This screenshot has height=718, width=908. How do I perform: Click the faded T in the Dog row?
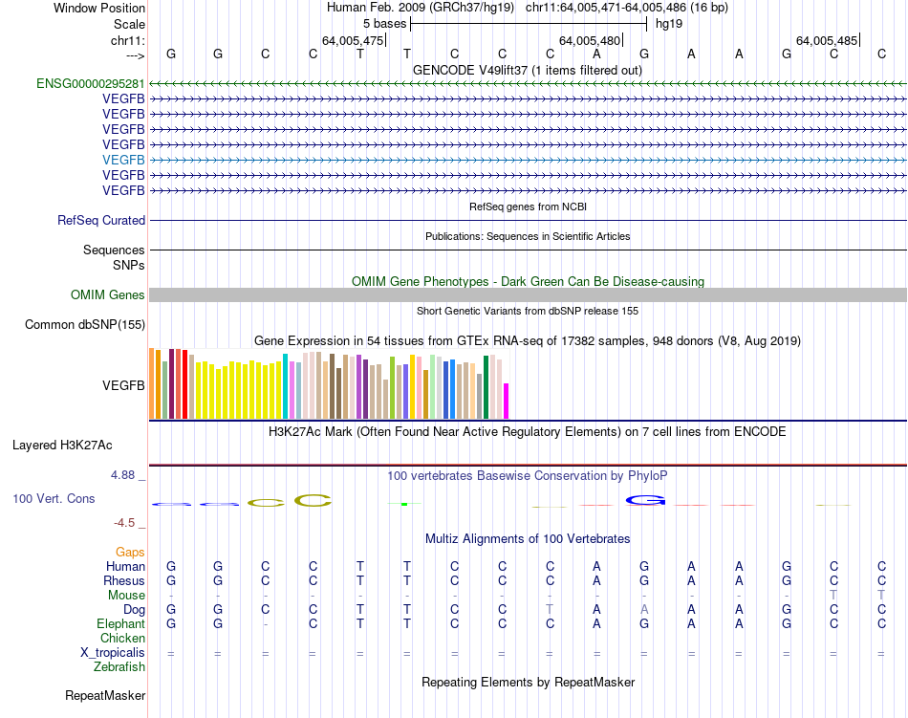tap(550, 610)
